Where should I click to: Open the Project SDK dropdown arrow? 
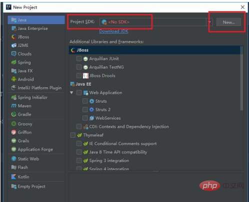click(x=209, y=22)
